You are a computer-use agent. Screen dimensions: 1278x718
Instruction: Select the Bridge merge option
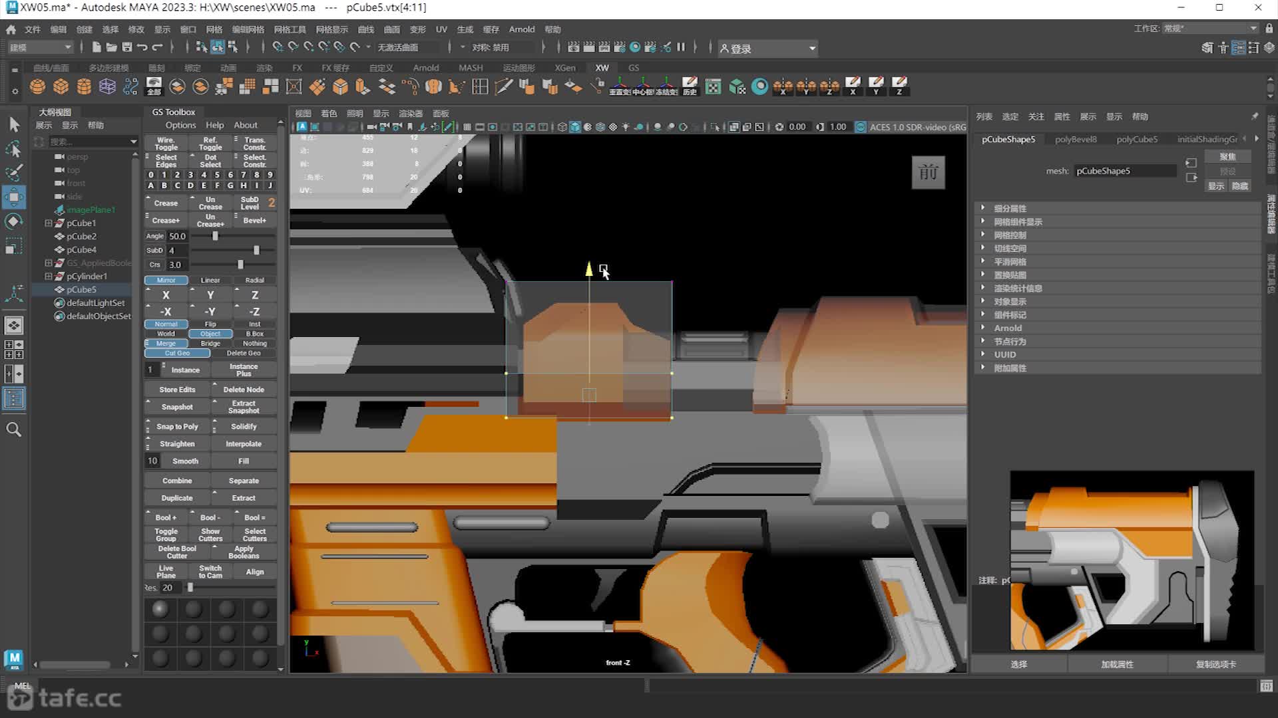pos(210,344)
